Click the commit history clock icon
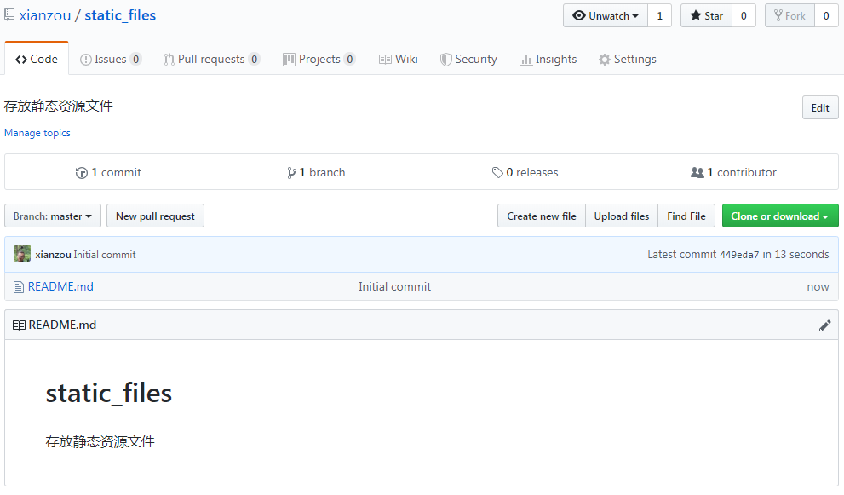The width and height of the screenshot is (844, 495). coord(81,173)
